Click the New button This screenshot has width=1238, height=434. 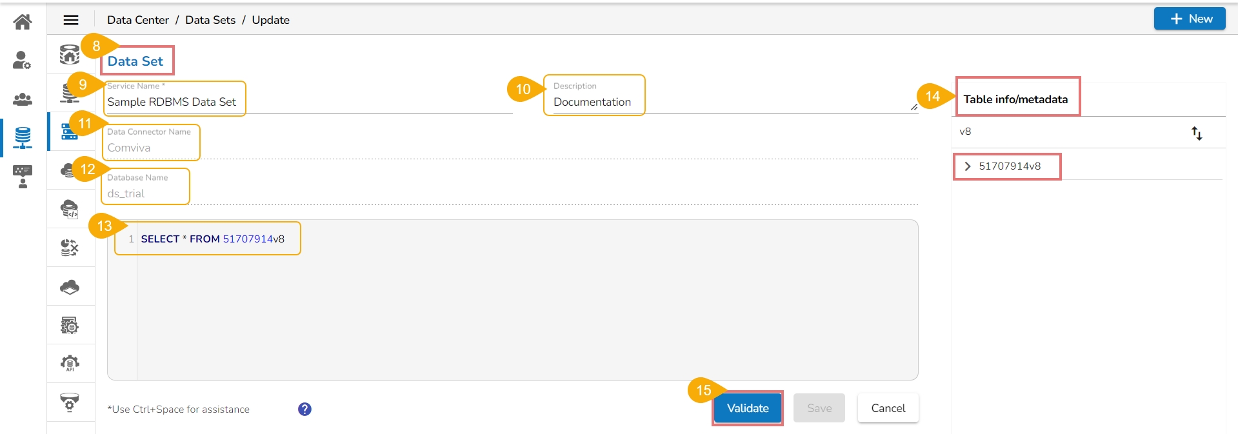[x=1189, y=19]
